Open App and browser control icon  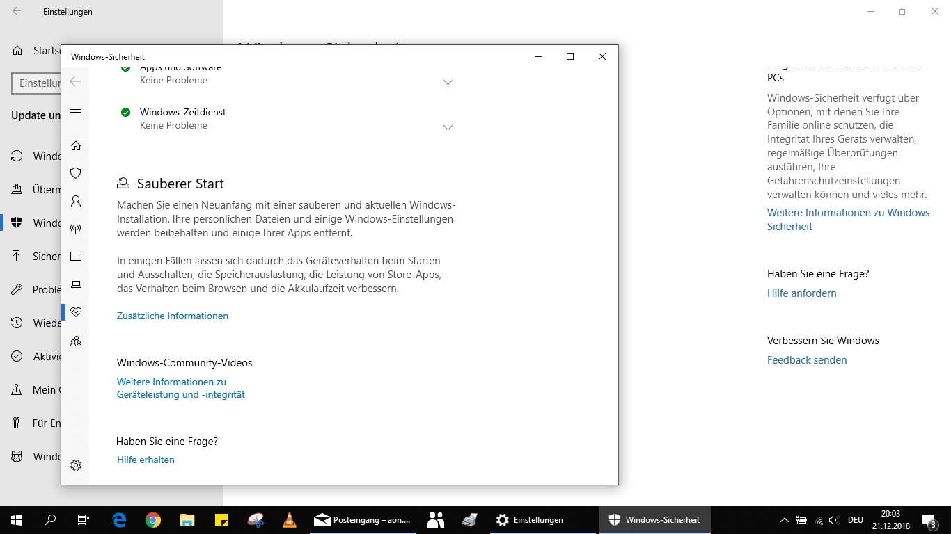point(76,257)
